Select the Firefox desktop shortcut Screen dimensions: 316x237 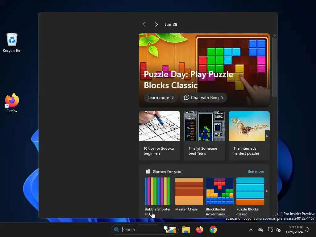pos(12,103)
